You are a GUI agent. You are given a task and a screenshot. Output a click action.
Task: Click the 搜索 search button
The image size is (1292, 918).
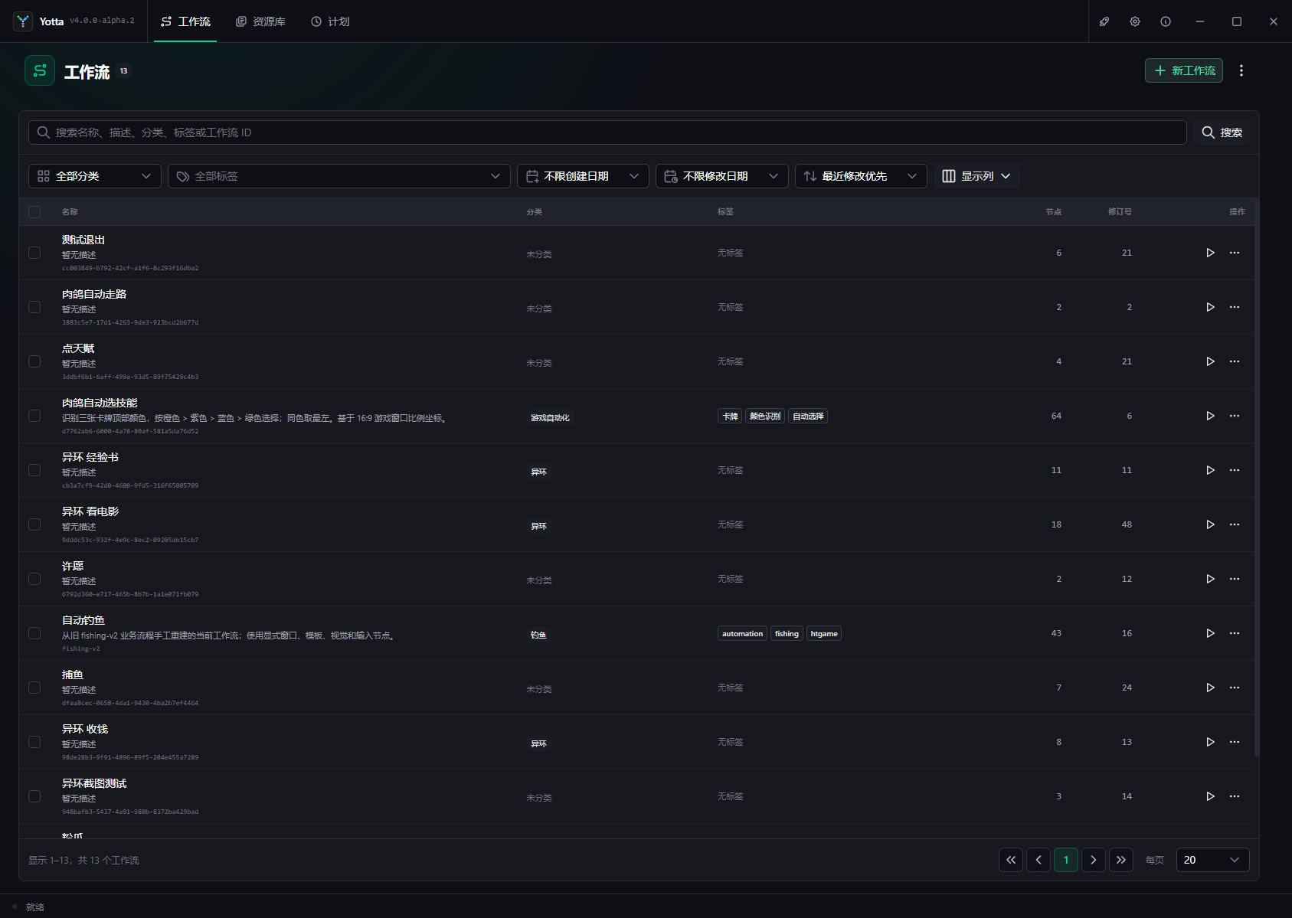[x=1222, y=132]
